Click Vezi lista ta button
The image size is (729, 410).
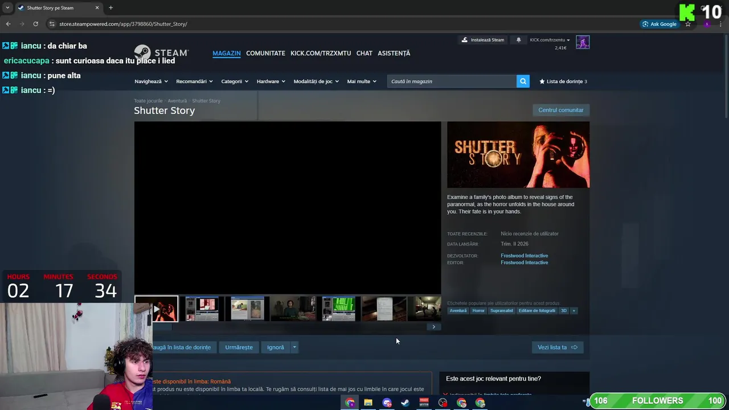pyautogui.click(x=558, y=347)
